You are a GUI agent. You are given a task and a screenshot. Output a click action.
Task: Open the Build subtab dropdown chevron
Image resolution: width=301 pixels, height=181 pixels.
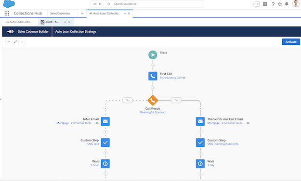coord(65,22)
